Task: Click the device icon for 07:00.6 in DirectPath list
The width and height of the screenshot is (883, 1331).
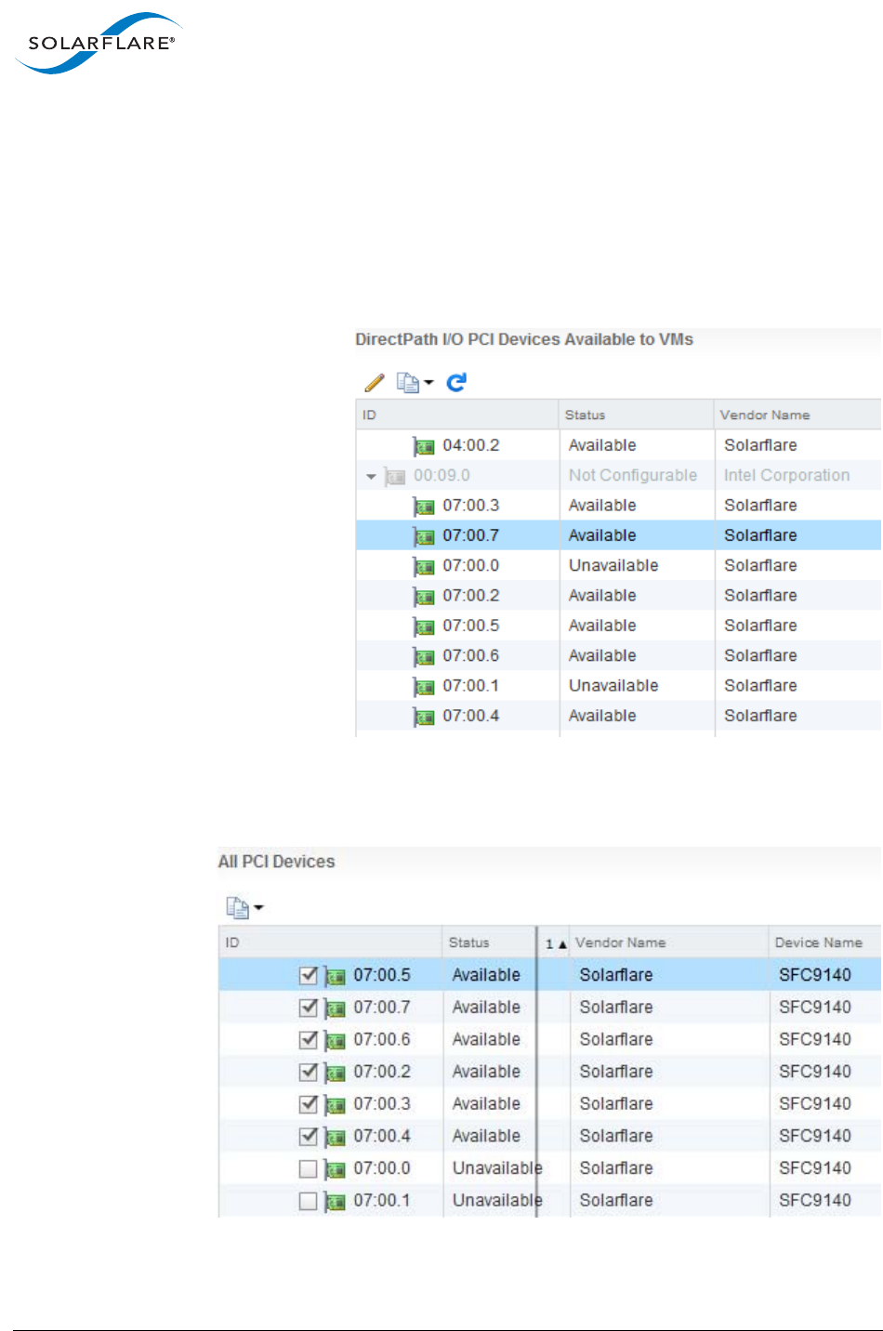Action: 424,657
